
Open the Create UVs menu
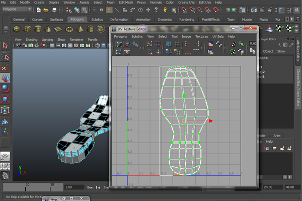tap(186, 3)
